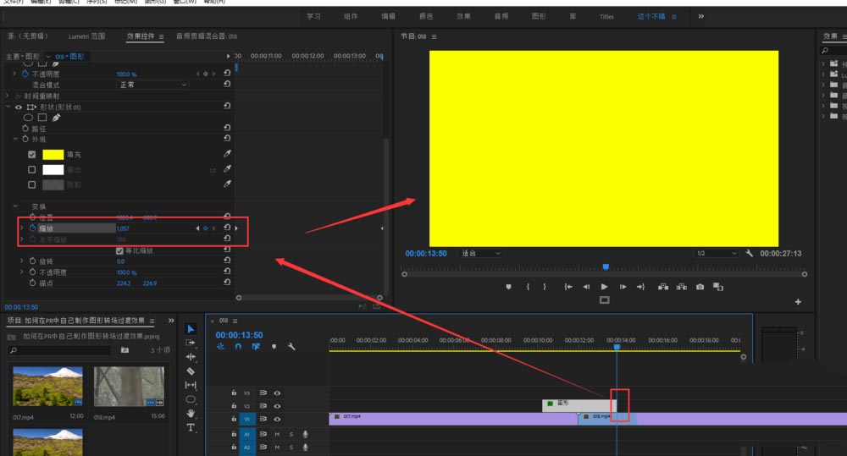Expand the 时间重映射 section
The height and width of the screenshot is (456, 847).
8,96
